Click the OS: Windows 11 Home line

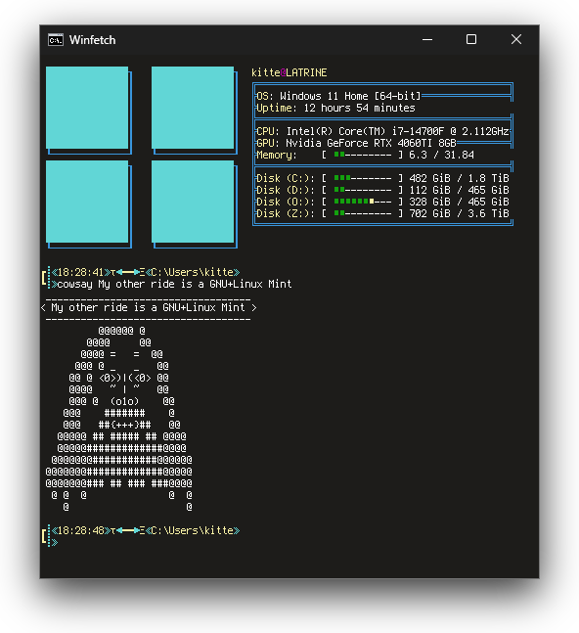(338, 96)
